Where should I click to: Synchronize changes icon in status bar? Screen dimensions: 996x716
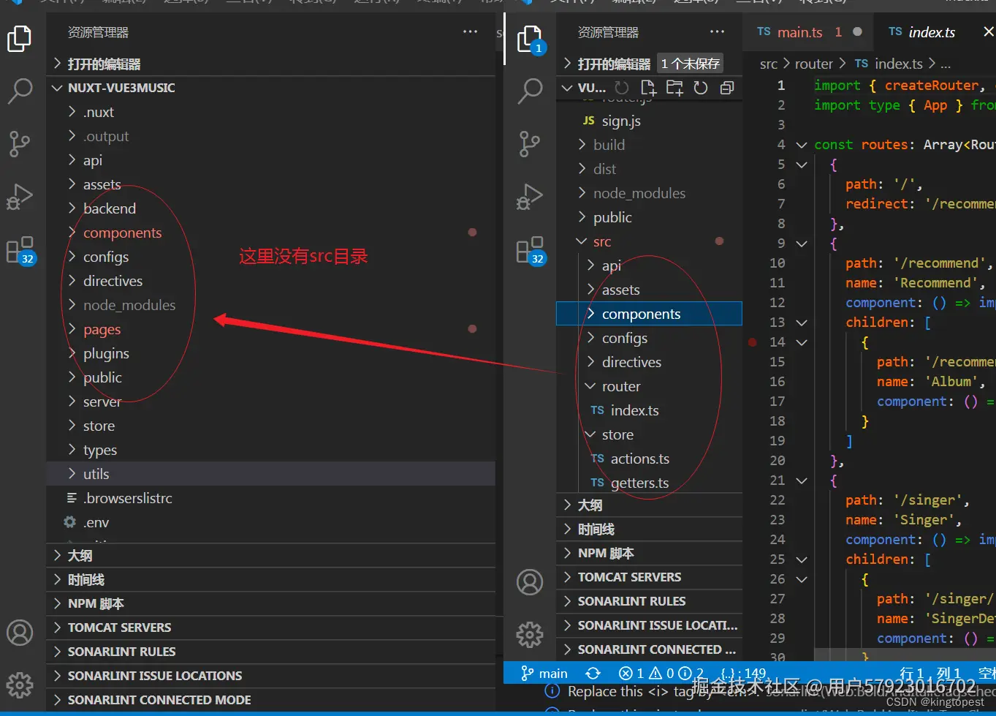[x=593, y=674]
